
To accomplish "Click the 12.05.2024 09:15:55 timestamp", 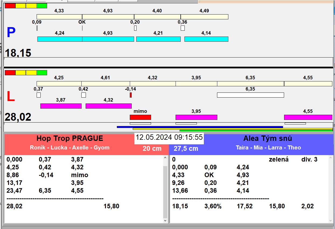I will [x=169, y=138].
